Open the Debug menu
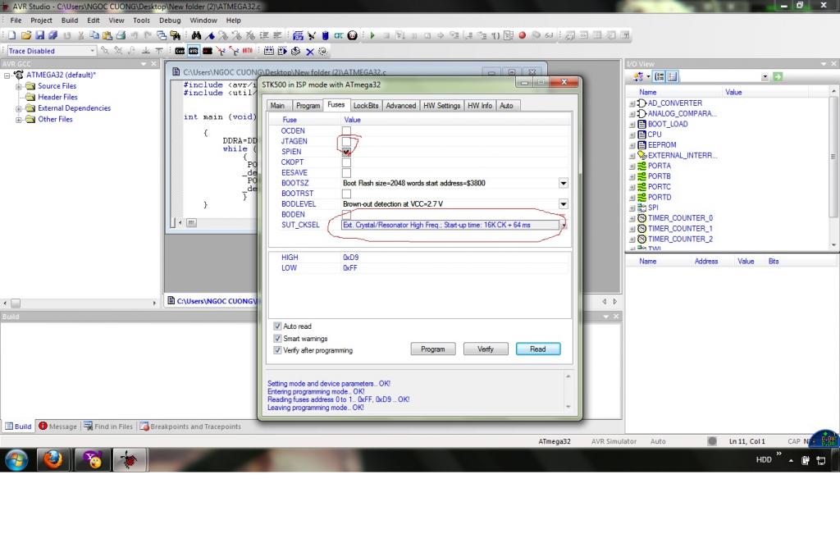The width and height of the screenshot is (840, 552). [170, 21]
